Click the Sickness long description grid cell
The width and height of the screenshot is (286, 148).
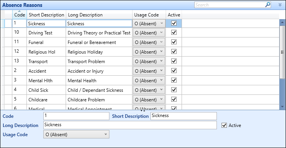[x=99, y=23]
